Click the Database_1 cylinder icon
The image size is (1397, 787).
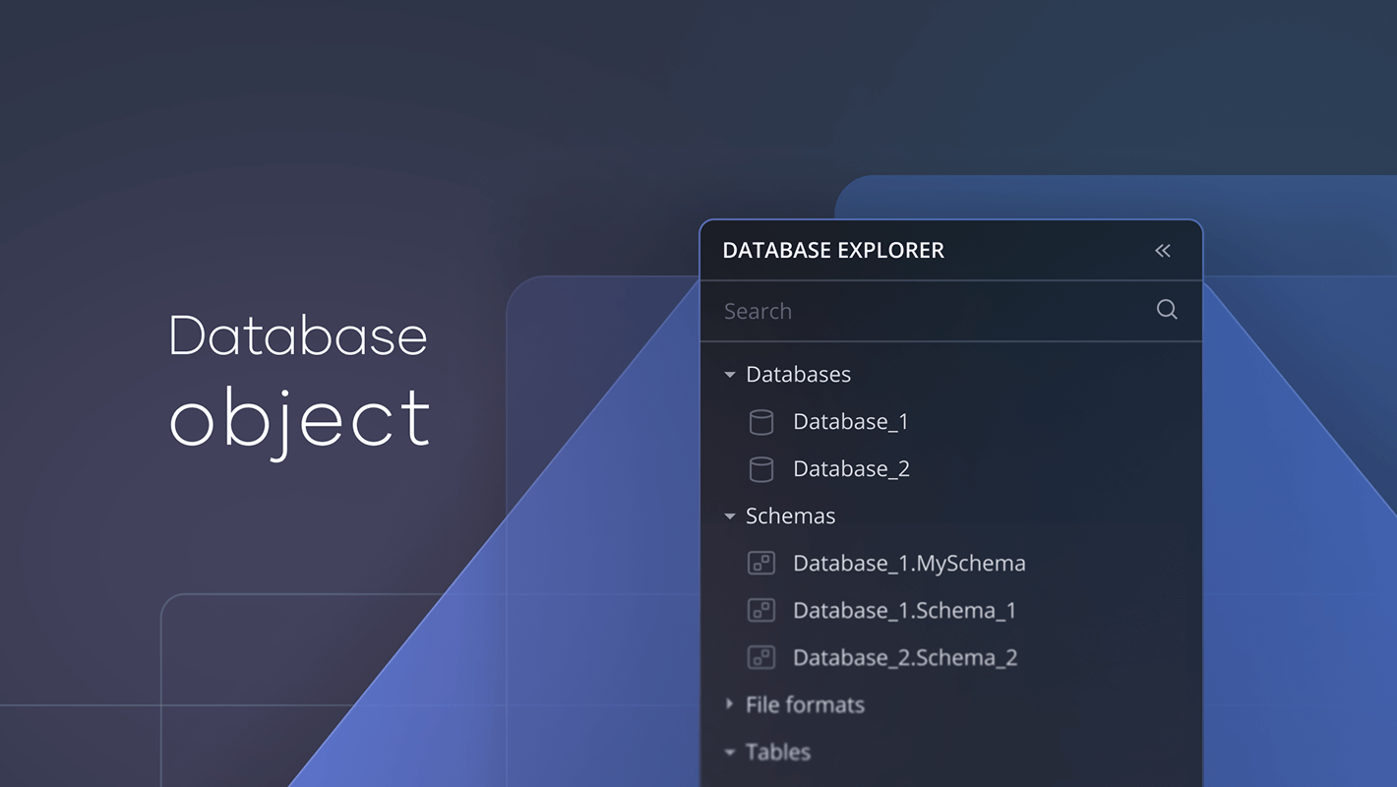coord(761,423)
